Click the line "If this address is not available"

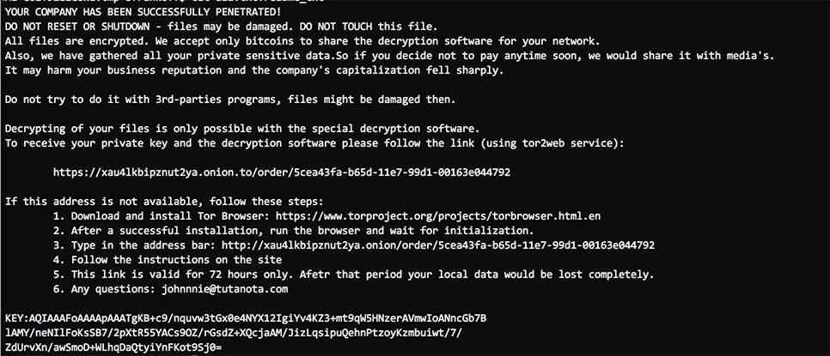pyautogui.click(x=164, y=202)
